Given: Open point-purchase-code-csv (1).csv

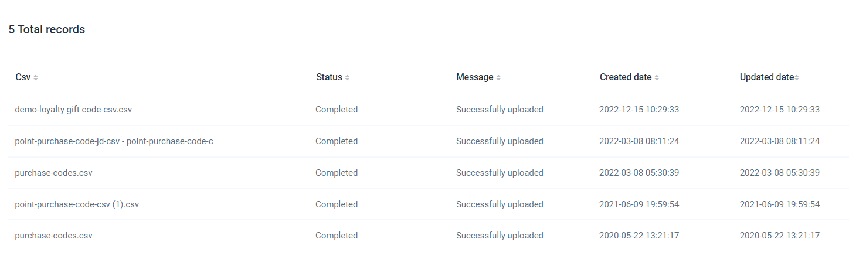Looking at the screenshot, I should pos(77,204).
